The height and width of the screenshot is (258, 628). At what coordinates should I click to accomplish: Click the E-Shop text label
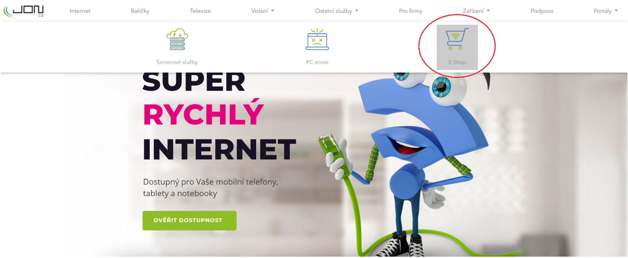point(457,62)
